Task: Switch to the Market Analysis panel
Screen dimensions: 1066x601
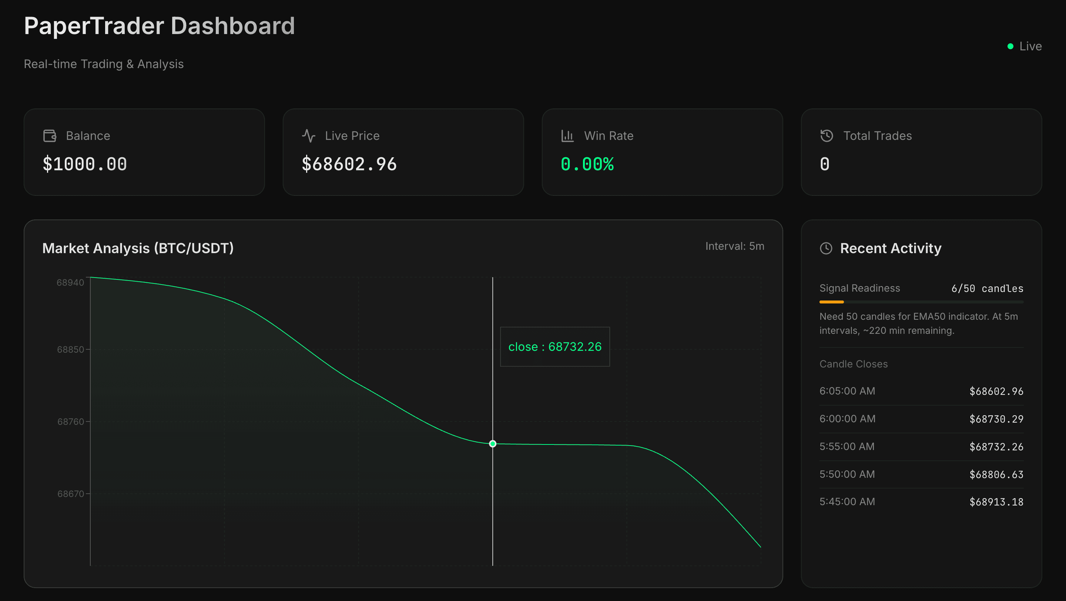Action: pos(138,248)
